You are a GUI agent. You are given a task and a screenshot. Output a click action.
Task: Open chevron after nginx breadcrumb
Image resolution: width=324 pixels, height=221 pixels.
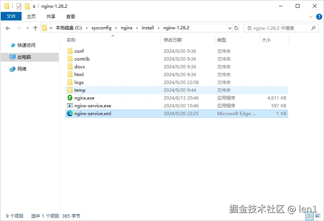[137, 28]
